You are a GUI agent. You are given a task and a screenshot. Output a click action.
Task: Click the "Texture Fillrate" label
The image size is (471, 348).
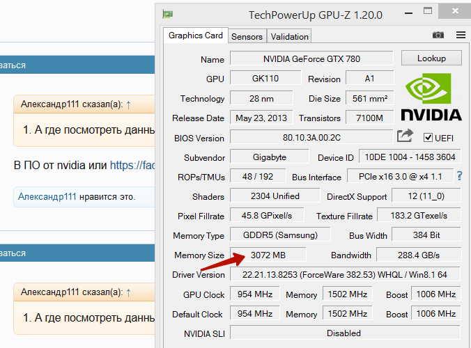click(344, 216)
